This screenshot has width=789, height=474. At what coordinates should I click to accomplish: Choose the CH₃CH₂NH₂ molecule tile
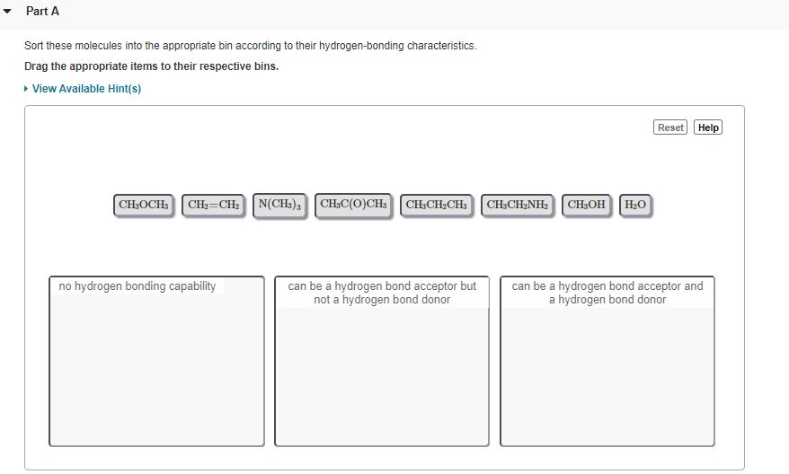(x=518, y=206)
